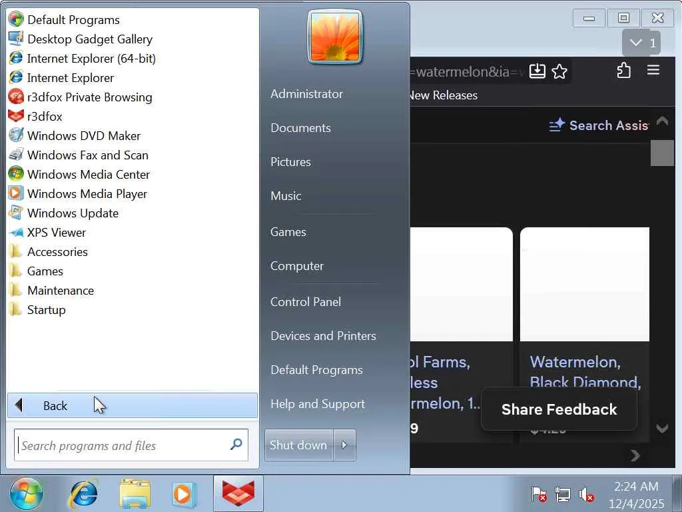Image resolution: width=682 pixels, height=512 pixels.
Task: Open Computer from Start menu
Action: [x=296, y=265]
